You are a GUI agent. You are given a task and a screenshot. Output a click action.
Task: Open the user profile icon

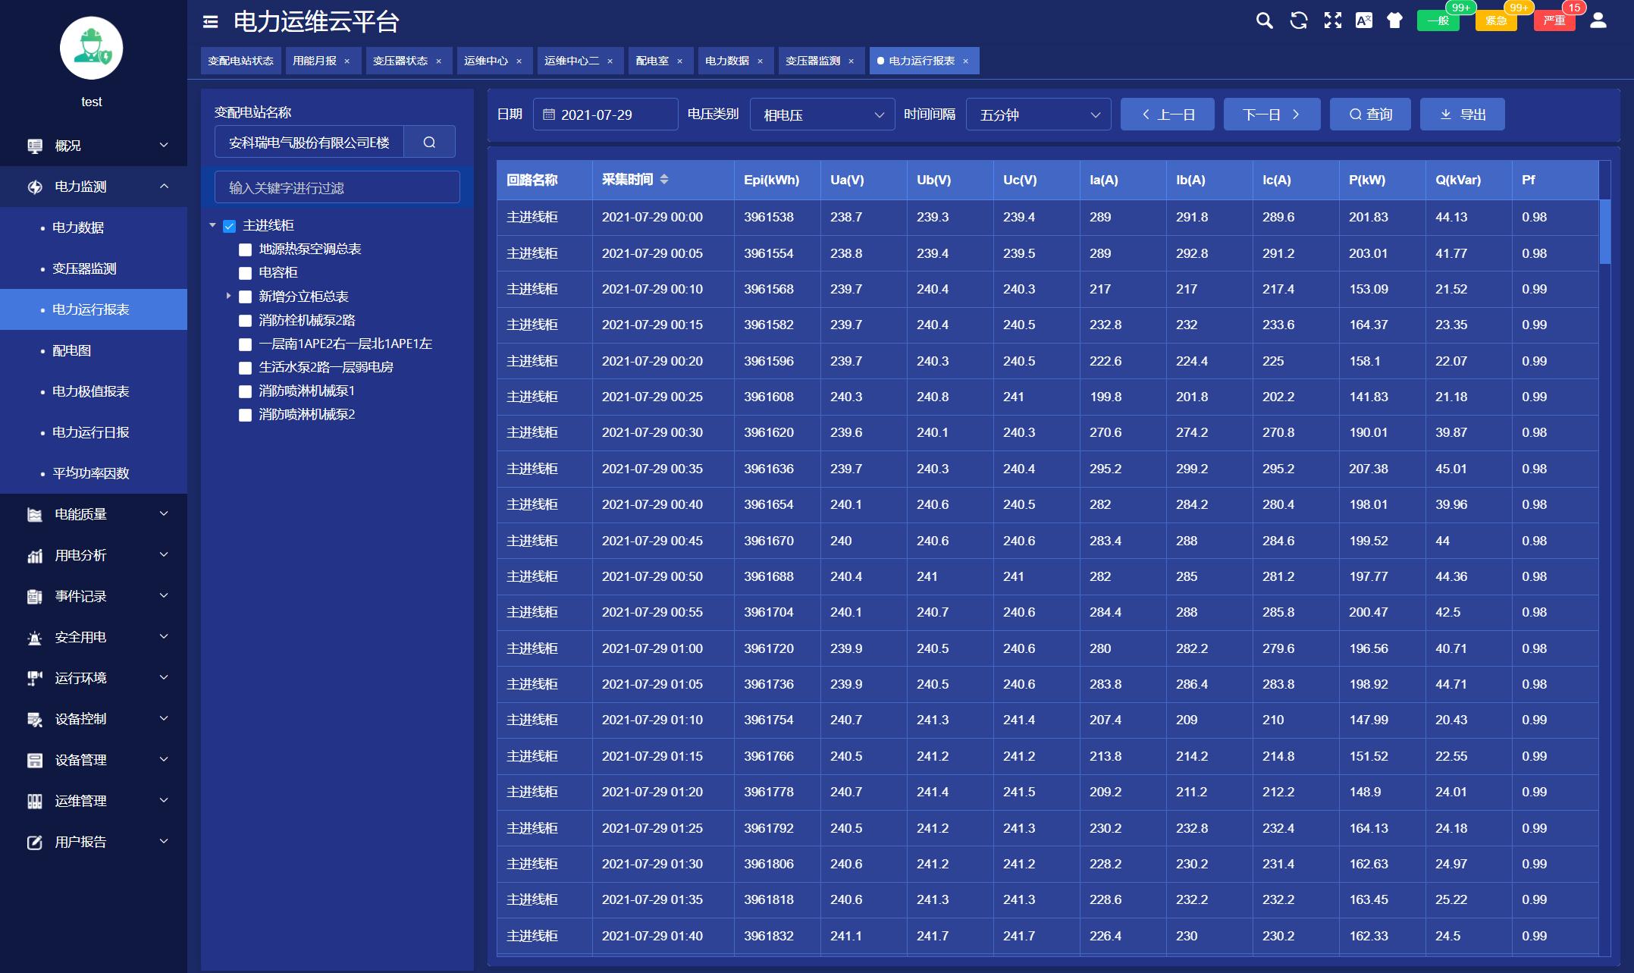[x=1598, y=21]
